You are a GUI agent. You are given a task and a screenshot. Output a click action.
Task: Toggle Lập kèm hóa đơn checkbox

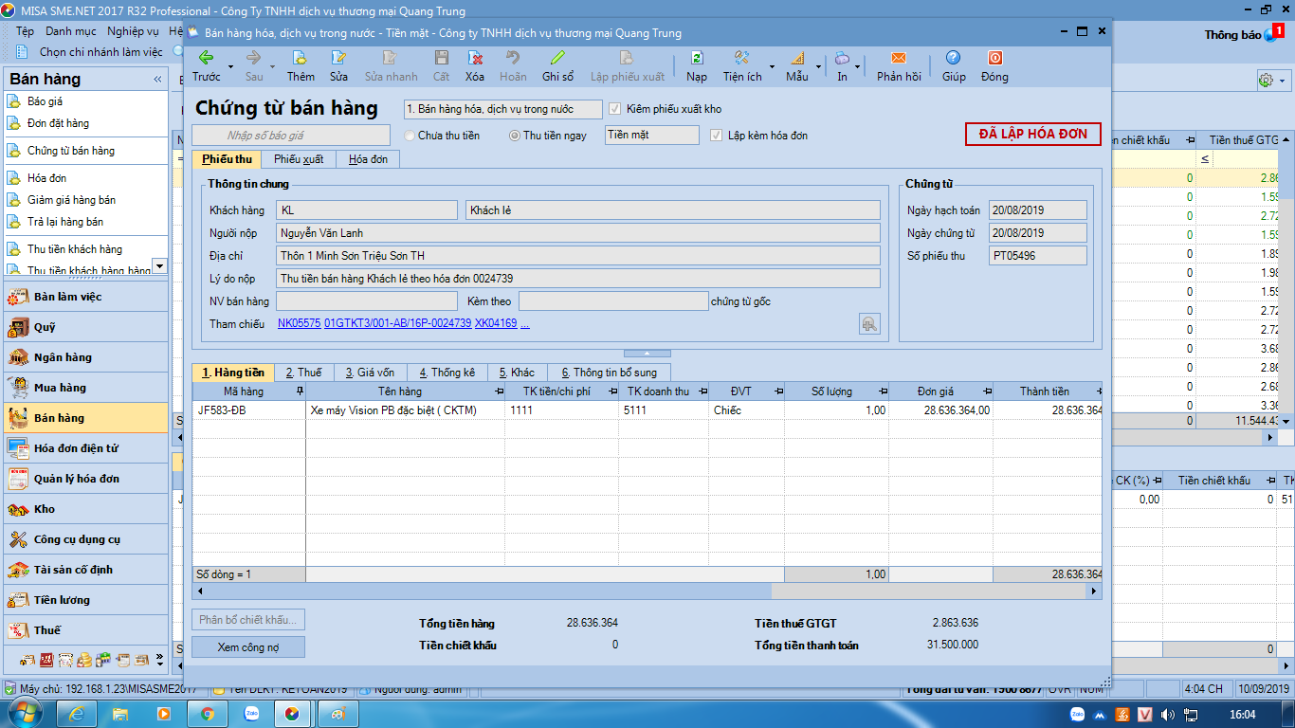(x=717, y=136)
